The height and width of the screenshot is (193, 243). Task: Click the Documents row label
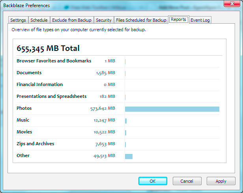(29, 73)
